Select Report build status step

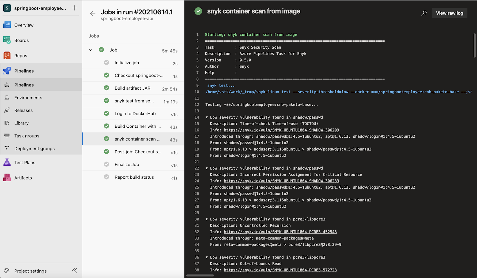click(x=133, y=177)
